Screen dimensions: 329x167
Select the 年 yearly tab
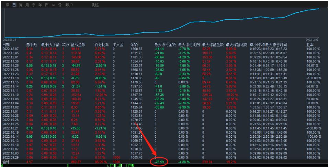tap(40, 5)
